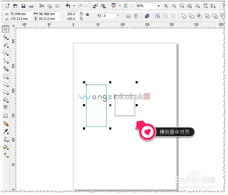Select the Smart fill tool
This screenshot has width=228, height=195.
point(5,69)
